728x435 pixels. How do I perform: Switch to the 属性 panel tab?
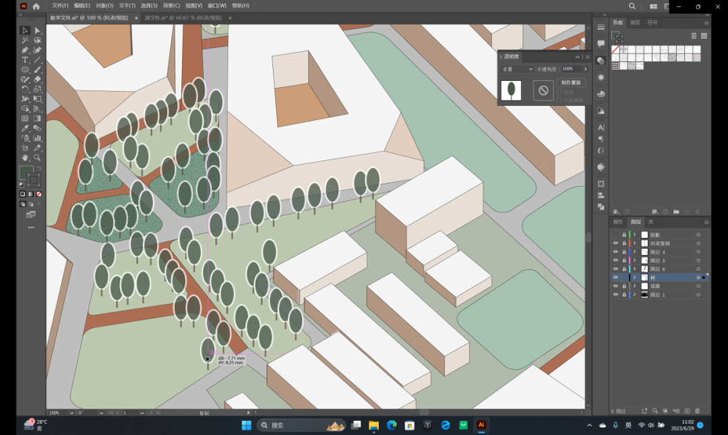coord(618,222)
